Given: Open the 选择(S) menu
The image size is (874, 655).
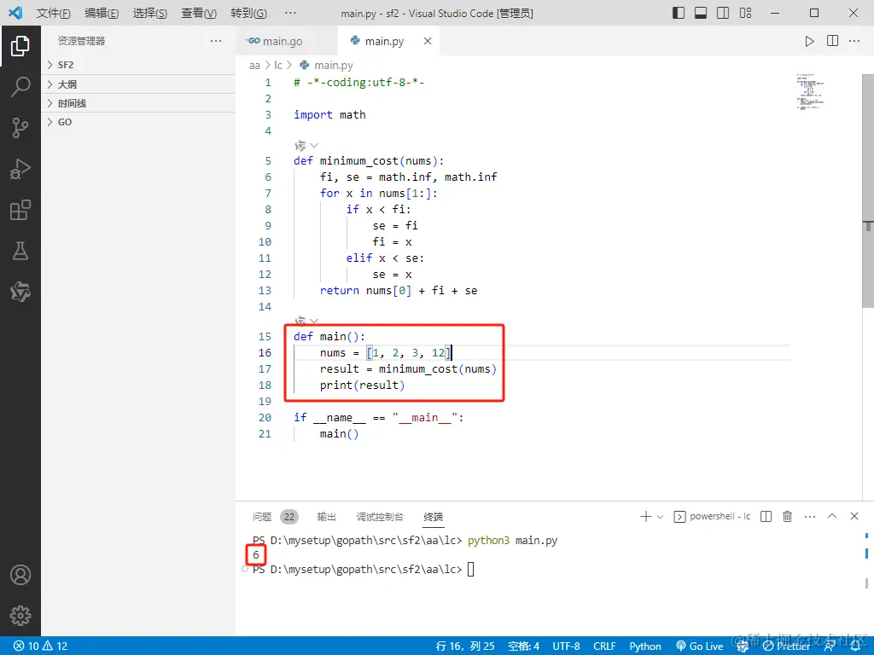Looking at the screenshot, I should point(150,13).
